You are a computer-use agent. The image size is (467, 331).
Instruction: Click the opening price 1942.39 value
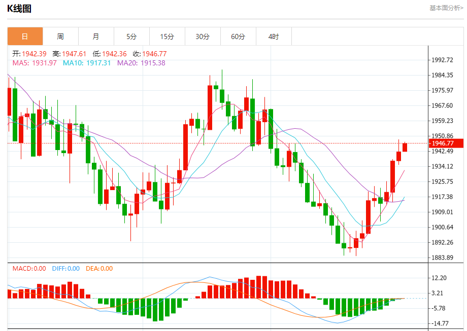[34, 54]
